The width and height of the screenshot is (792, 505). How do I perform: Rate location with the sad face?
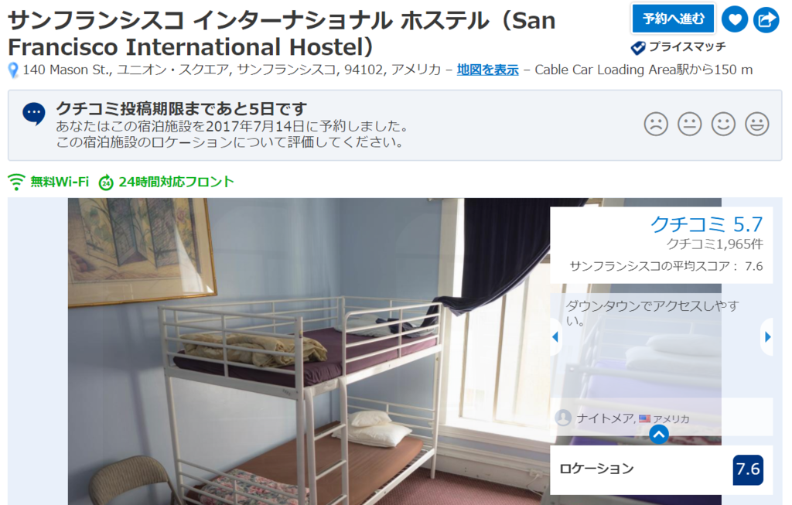[x=656, y=124]
